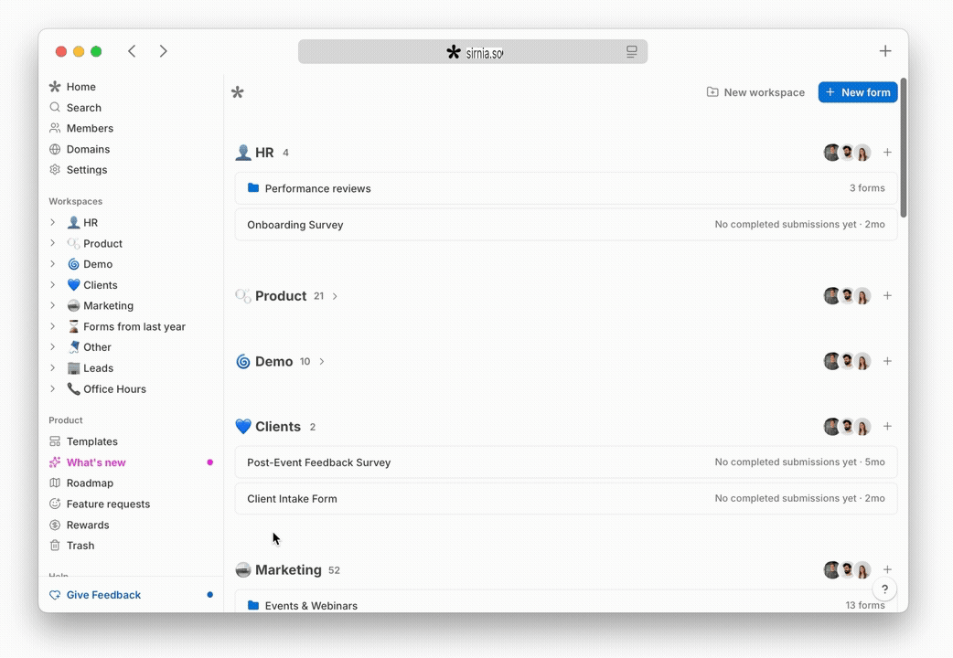Image resolution: width=953 pixels, height=658 pixels.
Task: Expand Marketing workspace in sidebar tree
Action: [53, 305]
